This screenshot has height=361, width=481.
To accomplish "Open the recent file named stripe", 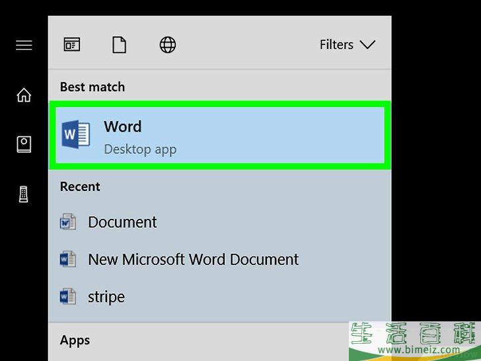I will 220,297.
